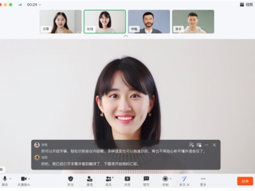The height and width of the screenshot is (191, 255).
Task: End the meeting with 结束 button
Action: point(245,181)
